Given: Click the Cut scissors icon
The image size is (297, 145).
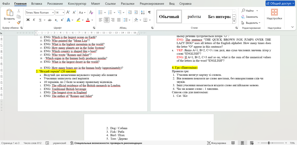Looking at the screenshot, I should (19, 11).
